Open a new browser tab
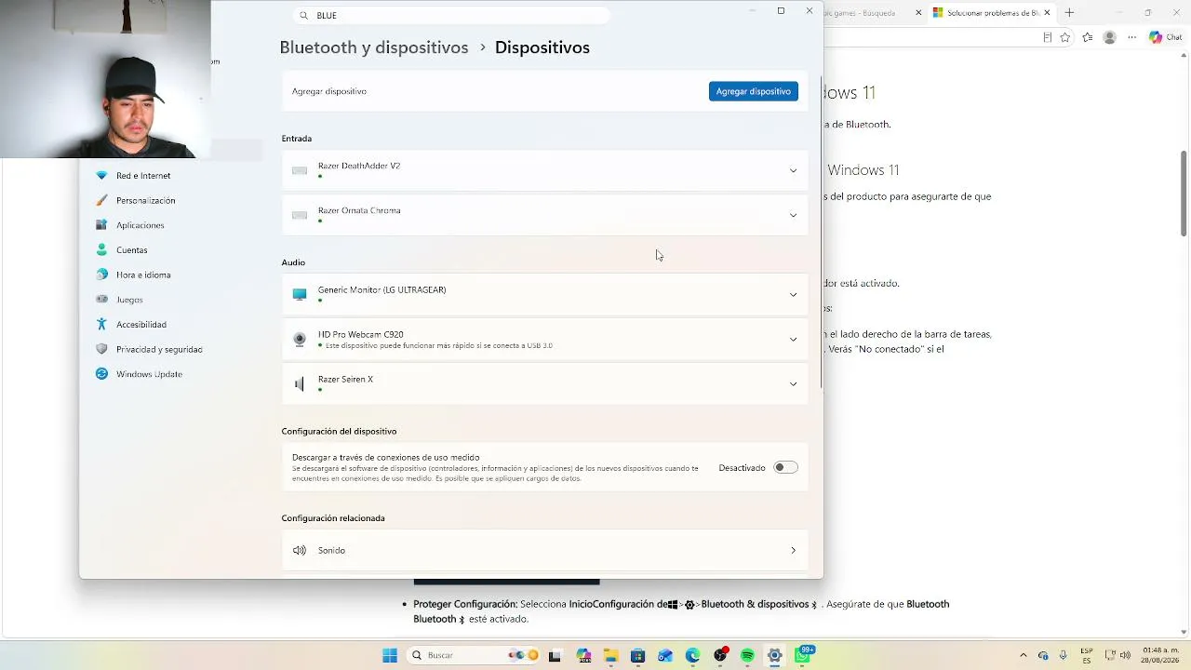The image size is (1191, 670). click(1069, 13)
